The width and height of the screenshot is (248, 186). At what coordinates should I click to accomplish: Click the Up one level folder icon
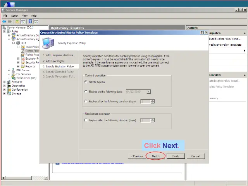pos(17,22)
